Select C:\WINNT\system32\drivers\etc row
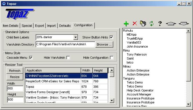Image resolution: width=193 pixels, height=110 pixels. pyautogui.click(x=66, y=76)
